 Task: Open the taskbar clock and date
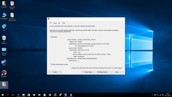point(168,95)
